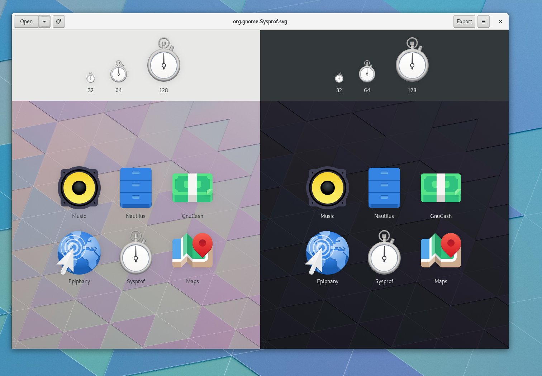
Task: Click the "Epiphany" label in light panel
Action: [x=79, y=281]
